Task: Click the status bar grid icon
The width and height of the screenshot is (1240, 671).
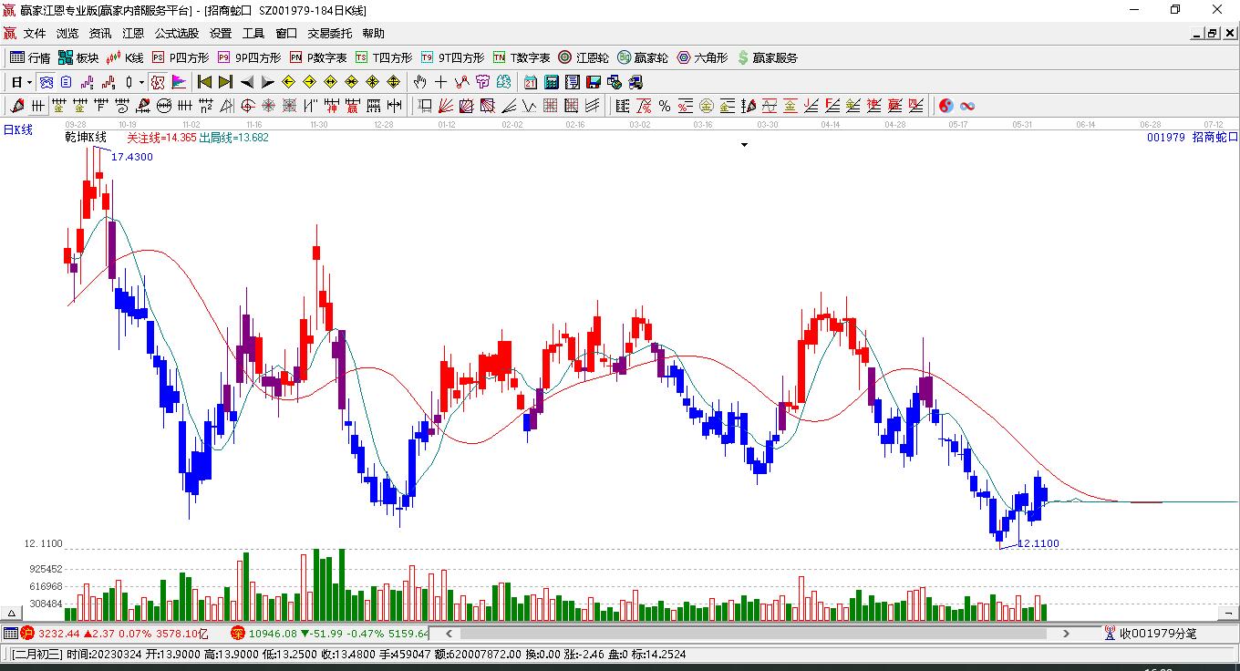Action: (x=10, y=633)
